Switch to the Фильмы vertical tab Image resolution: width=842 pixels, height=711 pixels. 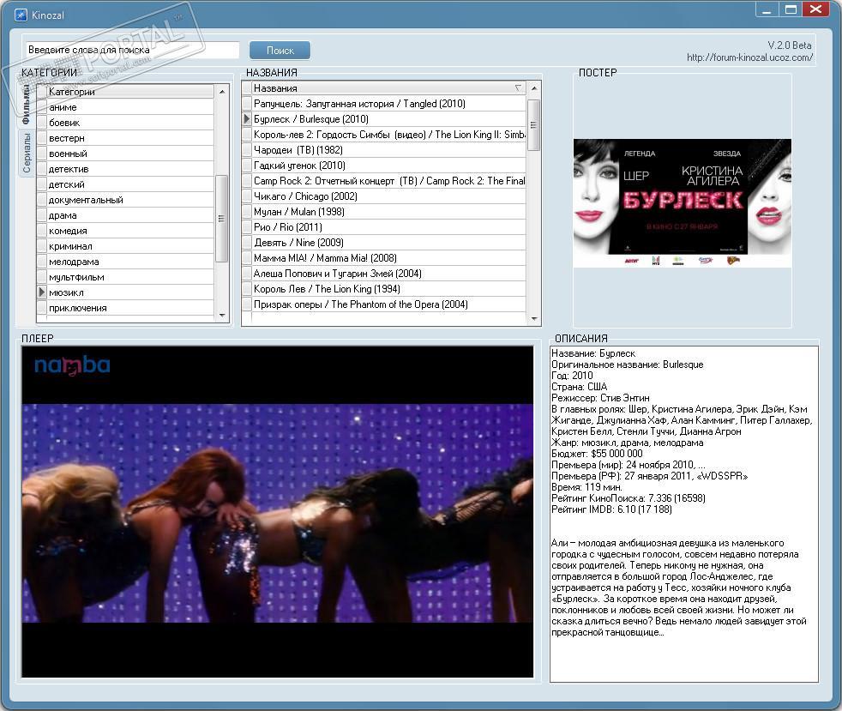[27, 105]
